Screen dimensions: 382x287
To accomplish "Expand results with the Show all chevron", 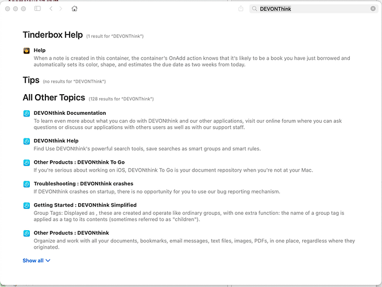I will tap(48, 261).
